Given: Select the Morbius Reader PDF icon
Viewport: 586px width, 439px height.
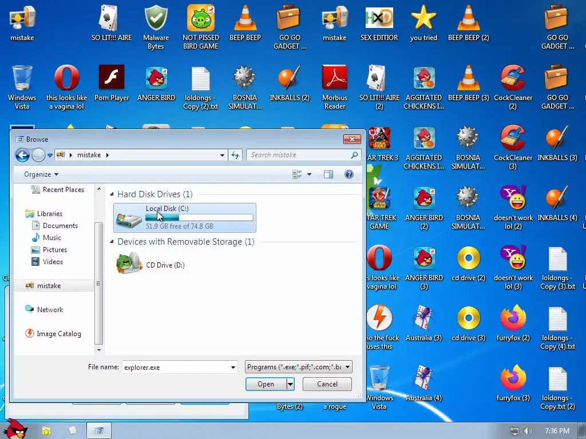Looking at the screenshot, I should (x=334, y=87).
